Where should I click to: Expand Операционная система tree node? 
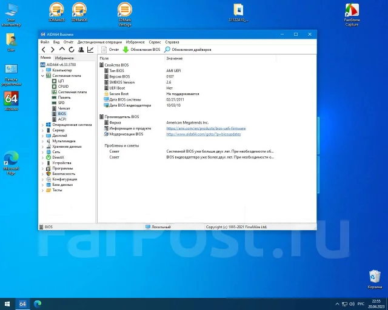(42, 125)
